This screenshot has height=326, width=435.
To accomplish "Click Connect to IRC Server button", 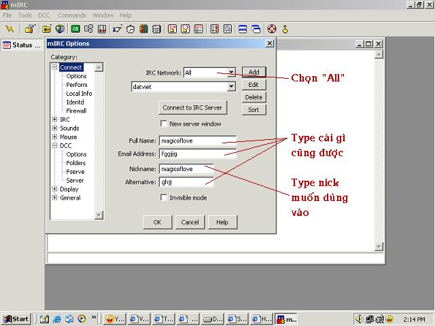I will click(192, 107).
